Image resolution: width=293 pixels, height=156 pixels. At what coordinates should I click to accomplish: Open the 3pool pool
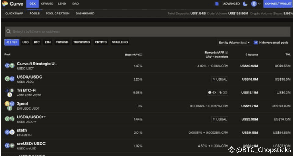click(x=22, y=104)
